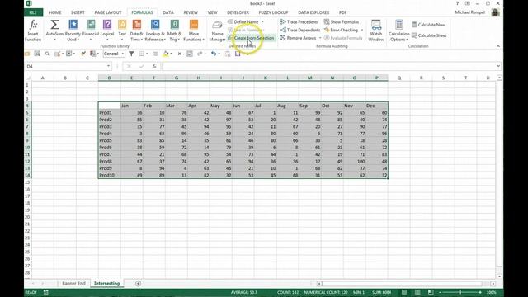Click the Redo arrow in quick toolbar
This screenshot has width=528, height=297.
[200, 54]
